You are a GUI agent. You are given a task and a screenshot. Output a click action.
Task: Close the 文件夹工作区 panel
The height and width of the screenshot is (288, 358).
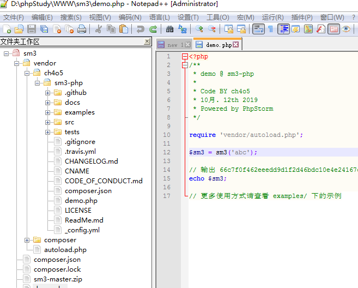point(147,41)
